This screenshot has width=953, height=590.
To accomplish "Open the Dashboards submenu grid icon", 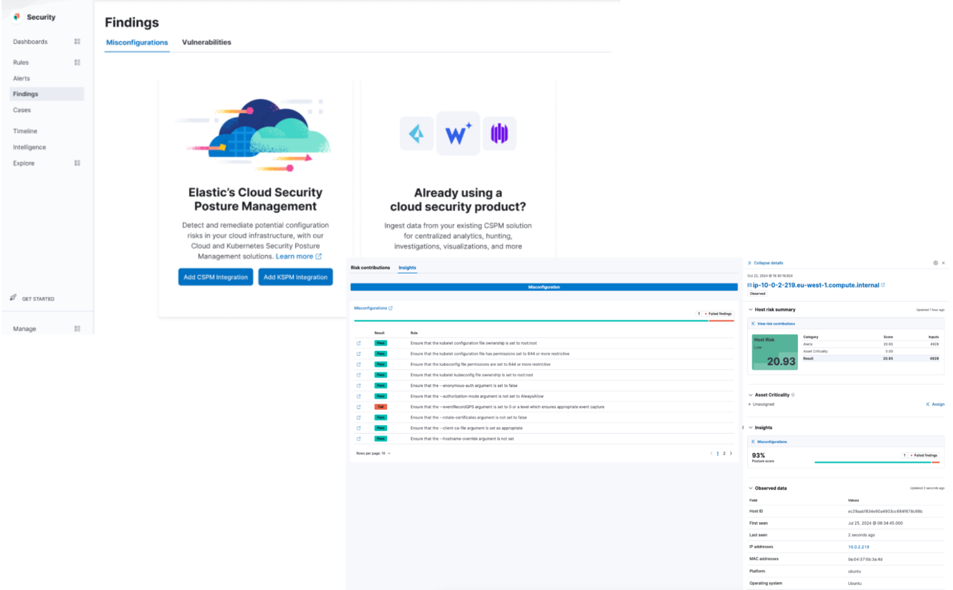I will click(x=77, y=41).
